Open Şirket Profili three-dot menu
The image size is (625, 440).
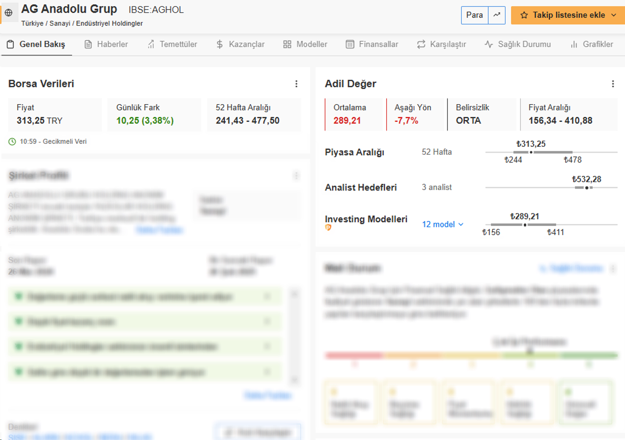pyautogui.click(x=296, y=175)
